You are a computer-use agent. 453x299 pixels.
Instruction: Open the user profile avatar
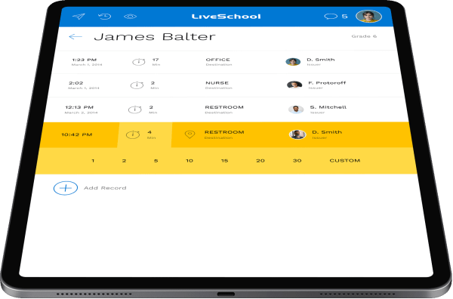368,16
